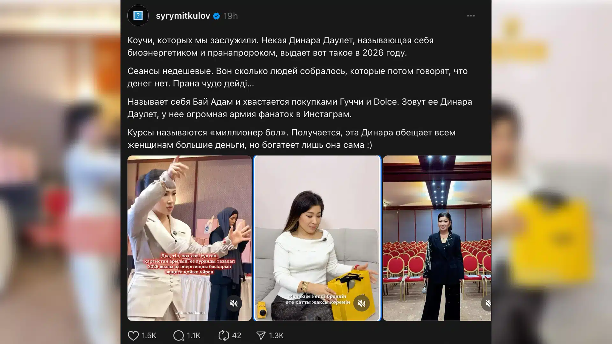Open comments with the speech bubble icon
The image size is (612, 344).
coord(178,335)
